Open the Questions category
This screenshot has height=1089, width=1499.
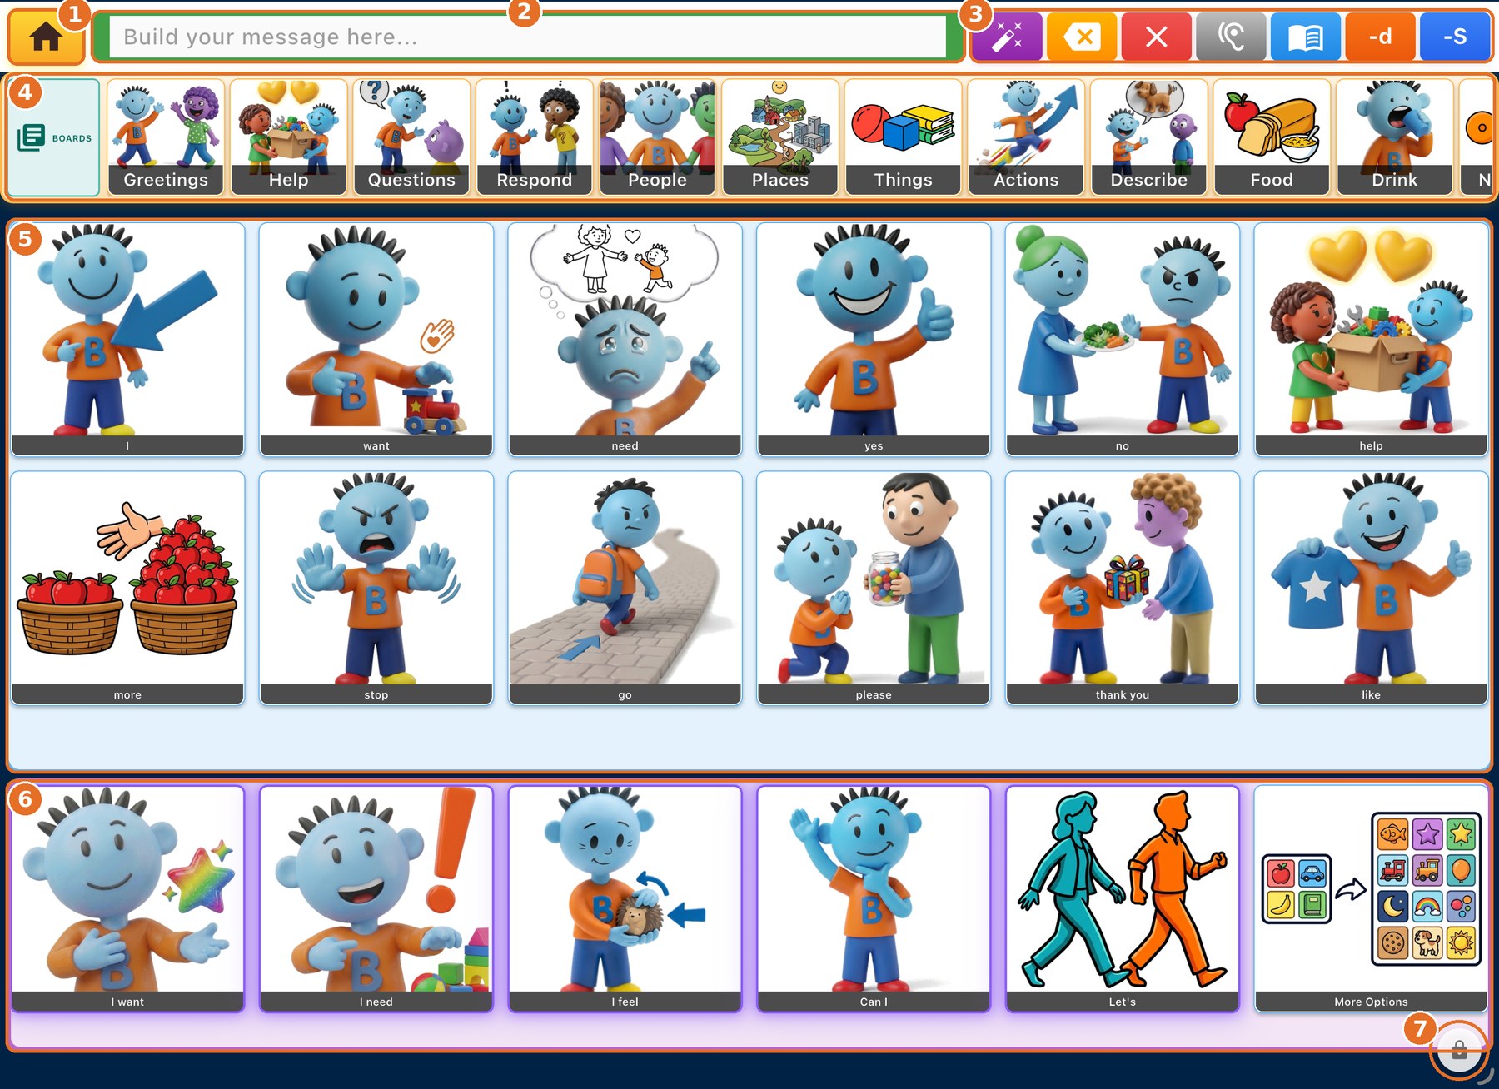pos(411,137)
